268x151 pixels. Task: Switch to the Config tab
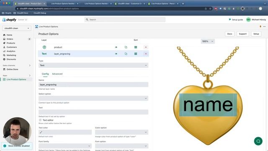click(45, 74)
